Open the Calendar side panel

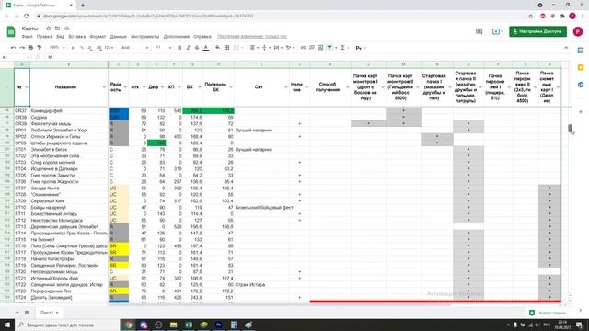(x=581, y=51)
